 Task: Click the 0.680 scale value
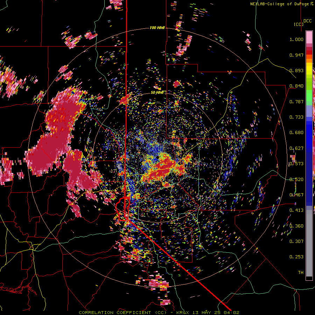(296, 133)
